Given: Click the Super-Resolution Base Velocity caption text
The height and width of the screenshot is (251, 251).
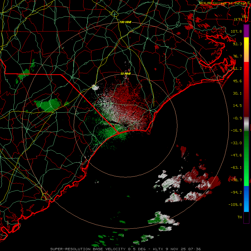Looking at the screenshot, I should click(x=125, y=249).
